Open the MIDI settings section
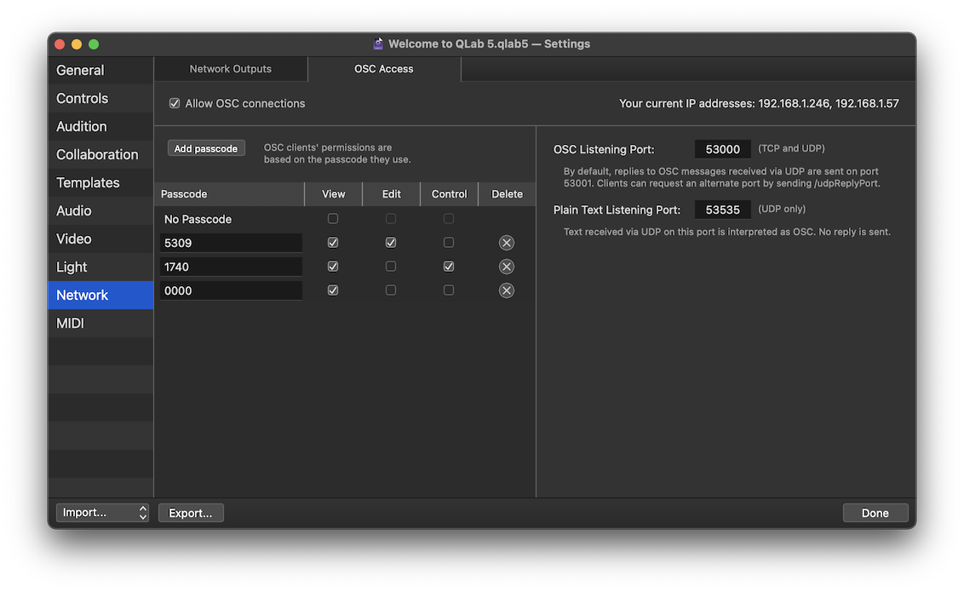Image resolution: width=964 pixels, height=592 pixels. pyautogui.click(x=70, y=323)
